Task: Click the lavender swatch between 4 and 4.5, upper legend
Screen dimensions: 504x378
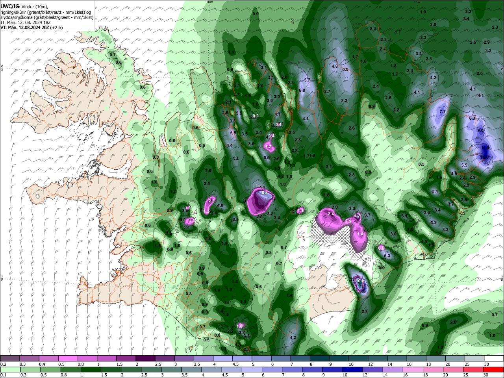Action: coord(223,358)
